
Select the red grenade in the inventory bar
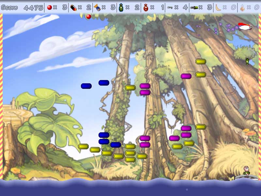146,7
